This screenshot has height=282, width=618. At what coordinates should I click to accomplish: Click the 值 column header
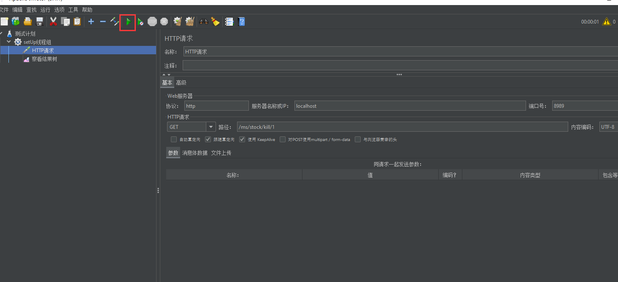coord(370,175)
